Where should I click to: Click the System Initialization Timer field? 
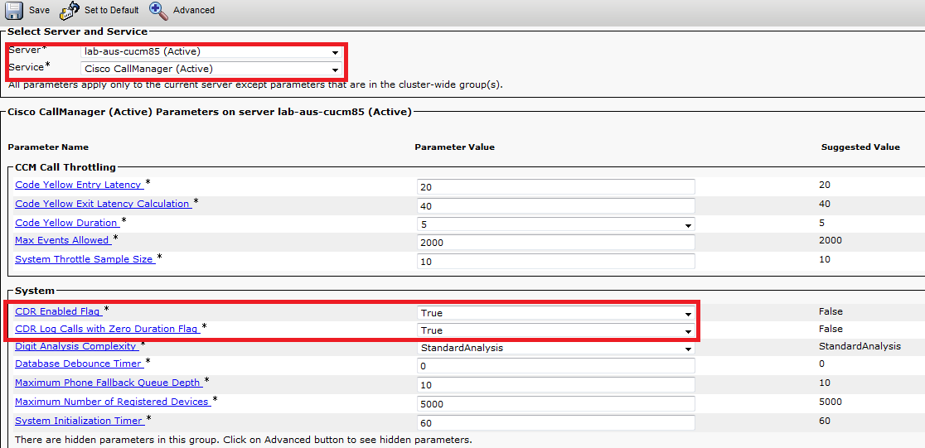pos(555,422)
